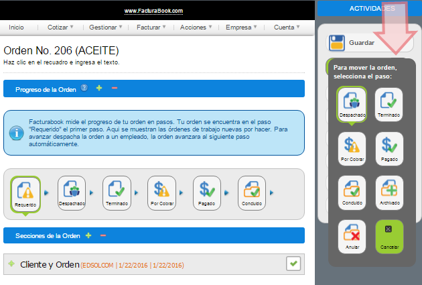
Task: Click Terminado step in the progress bar
Action: (117, 193)
